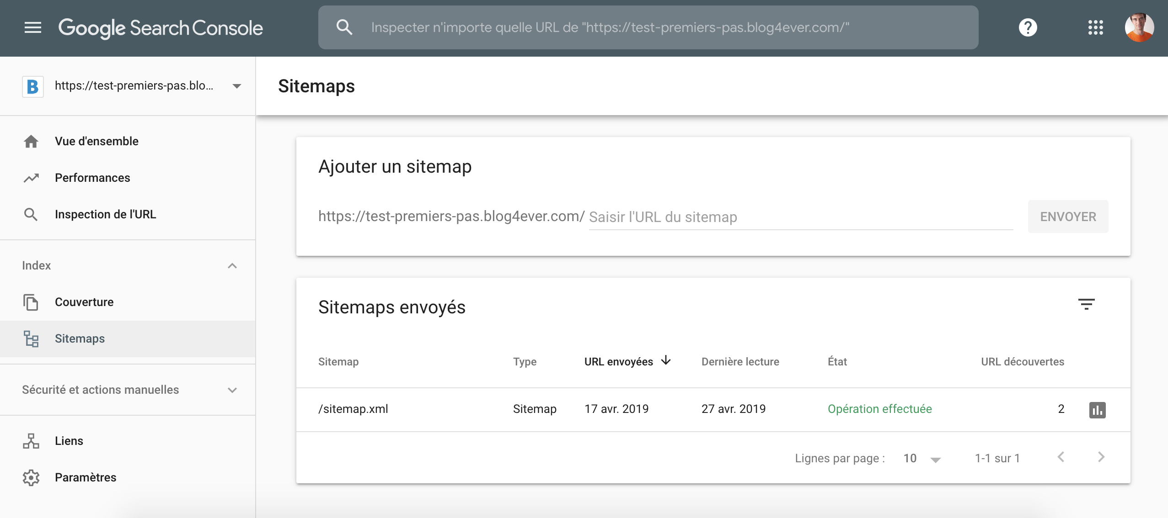Viewport: 1168px width, 518px height.
Task: Open the Couverture report
Action: pos(84,302)
